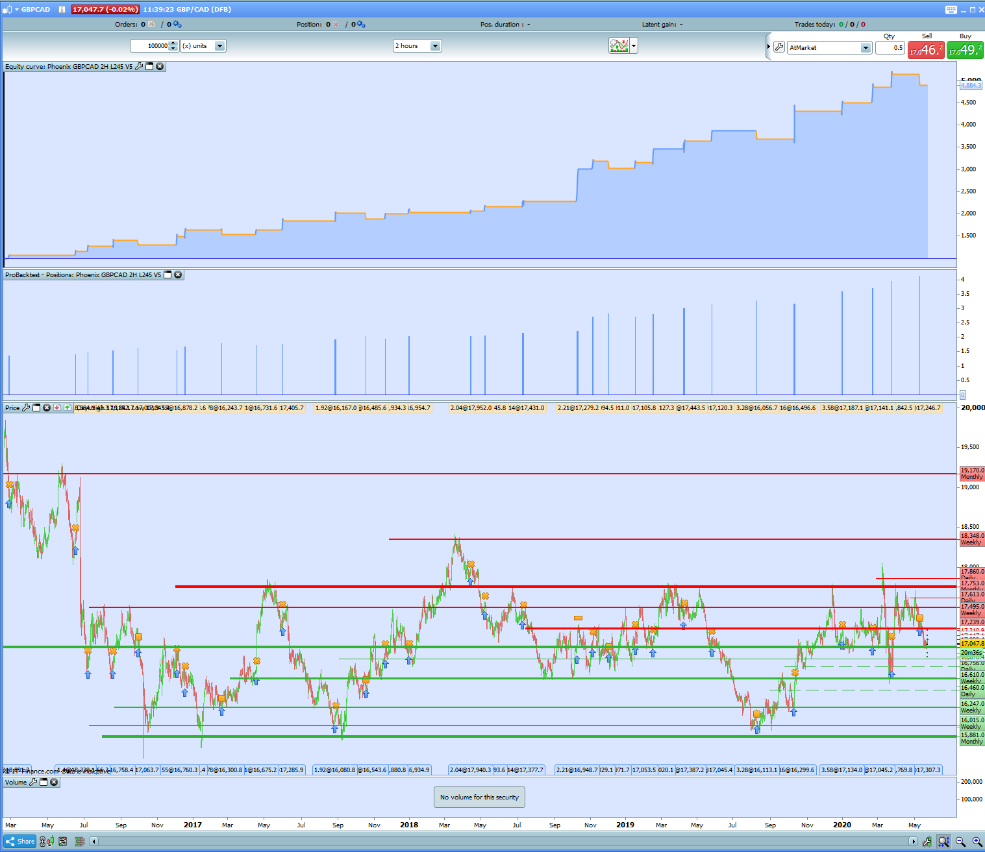Click the 'No volume for this security' message
The width and height of the screenshot is (985, 852).
click(x=479, y=797)
